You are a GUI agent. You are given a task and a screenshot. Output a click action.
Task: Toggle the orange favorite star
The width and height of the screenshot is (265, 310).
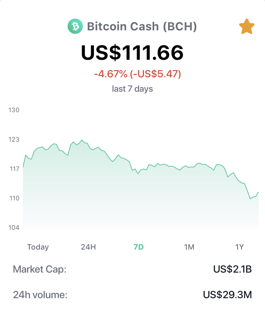[246, 27]
